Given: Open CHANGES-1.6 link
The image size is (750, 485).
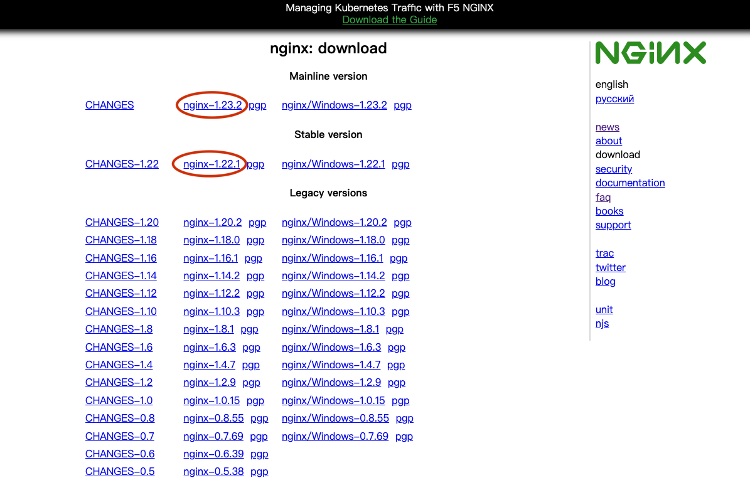Looking at the screenshot, I should pyautogui.click(x=119, y=347).
